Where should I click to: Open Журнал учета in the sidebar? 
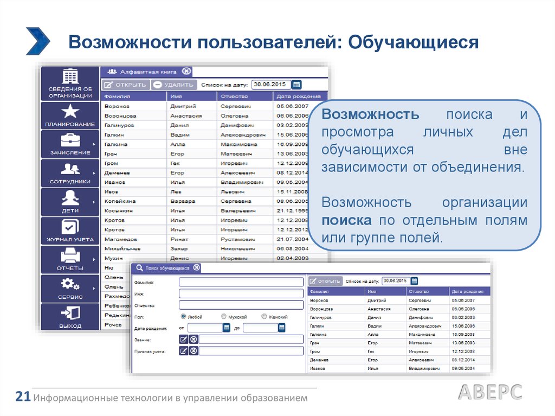click(x=70, y=230)
